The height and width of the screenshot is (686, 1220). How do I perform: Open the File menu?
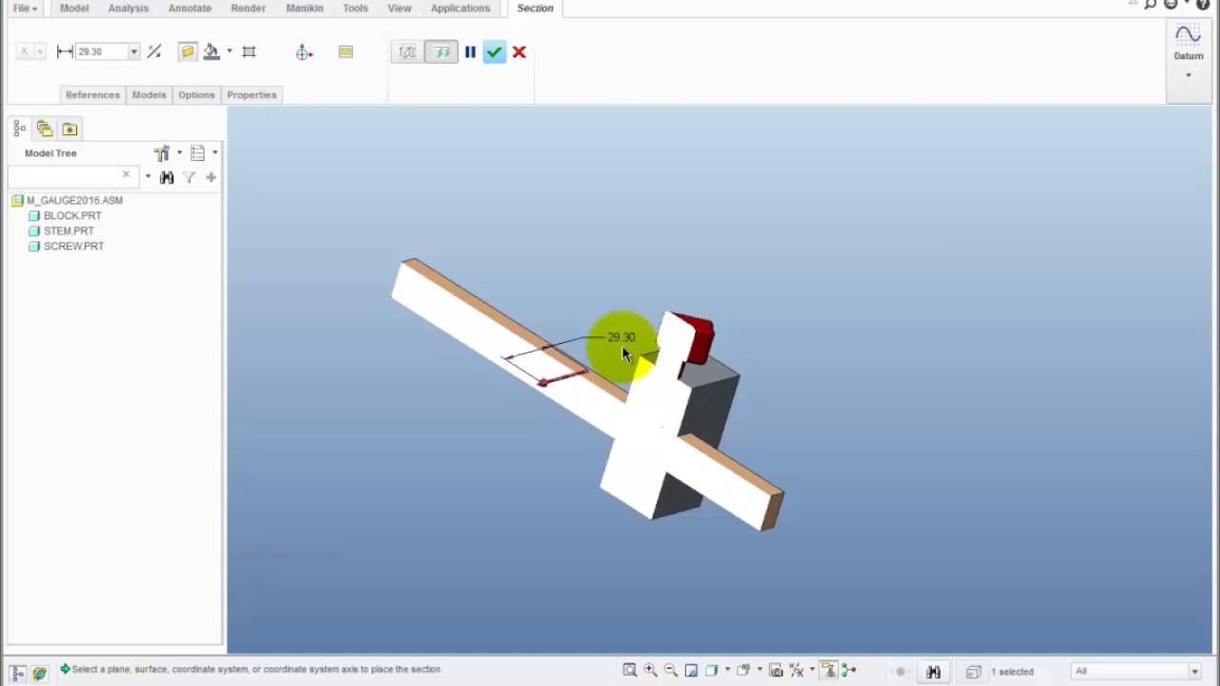pyautogui.click(x=25, y=9)
